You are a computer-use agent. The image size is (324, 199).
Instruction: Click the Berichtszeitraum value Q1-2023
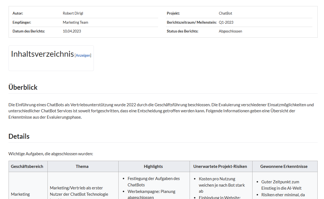[x=226, y=22]
